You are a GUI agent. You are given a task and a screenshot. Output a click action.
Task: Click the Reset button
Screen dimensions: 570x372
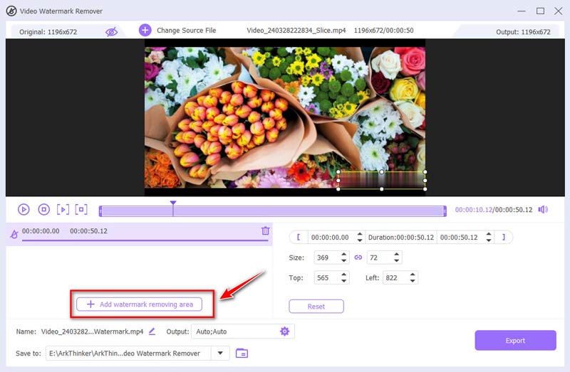tap(316, 307)
